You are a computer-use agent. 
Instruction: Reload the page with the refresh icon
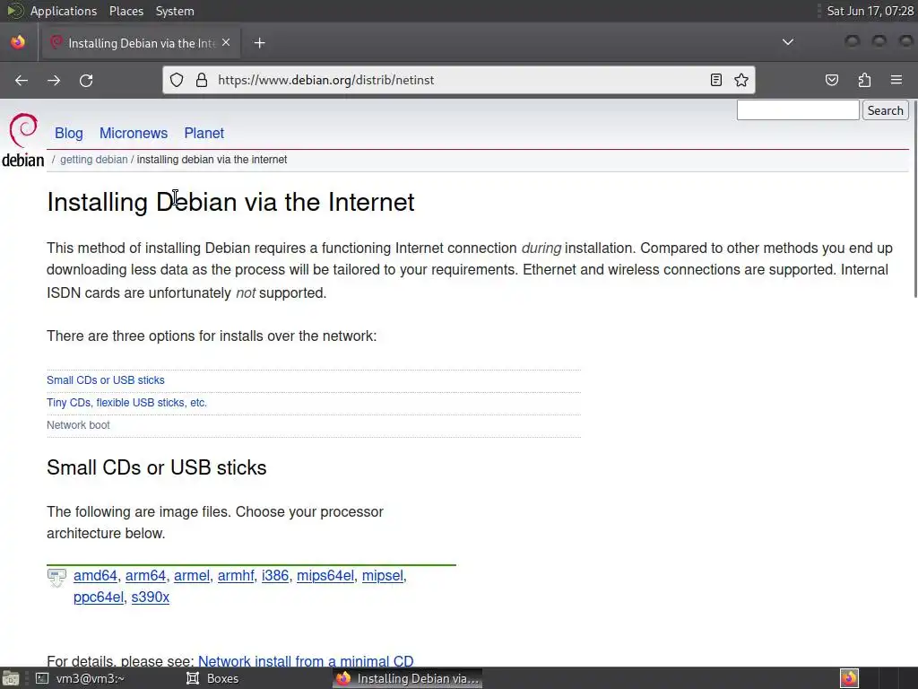click(x=86, y=80)
